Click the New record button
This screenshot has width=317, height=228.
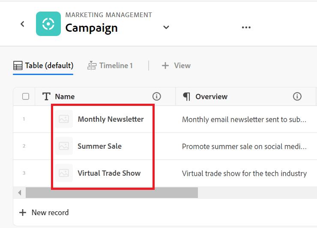pyautogui.click(x=44, y=213)
